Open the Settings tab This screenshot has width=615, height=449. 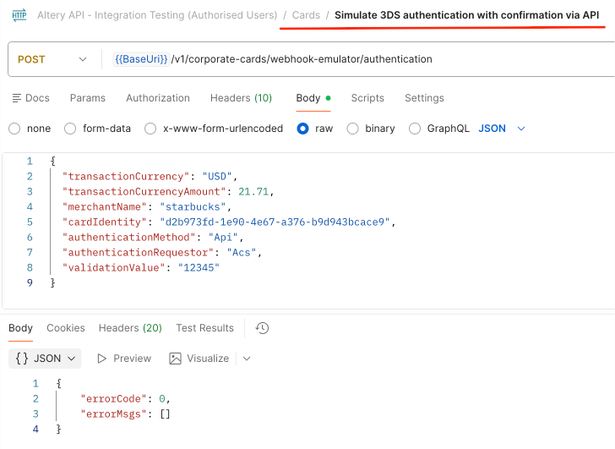pyautogui.click(x=424, y=98)
